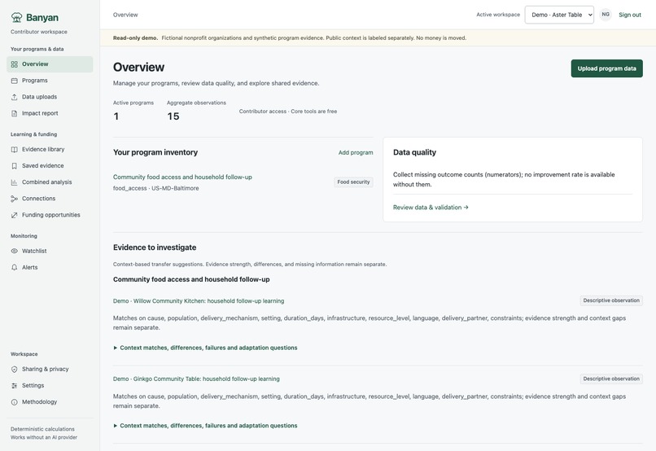Expand Ginkgo Community Table context matches details
This screenshot has width=656, height=451.
(205, 426)
